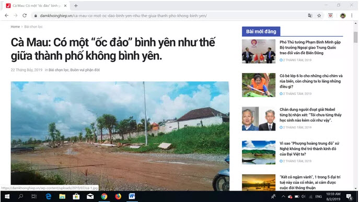
Task: Open a new browser tab
Action: (76, 6)
